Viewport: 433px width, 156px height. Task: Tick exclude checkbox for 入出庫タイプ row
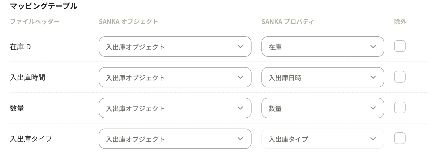click(399, 138)
